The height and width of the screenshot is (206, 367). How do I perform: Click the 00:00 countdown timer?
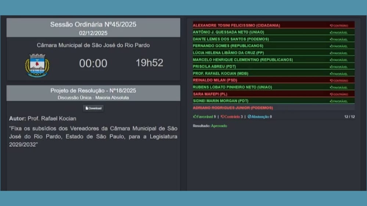[93, 64]
